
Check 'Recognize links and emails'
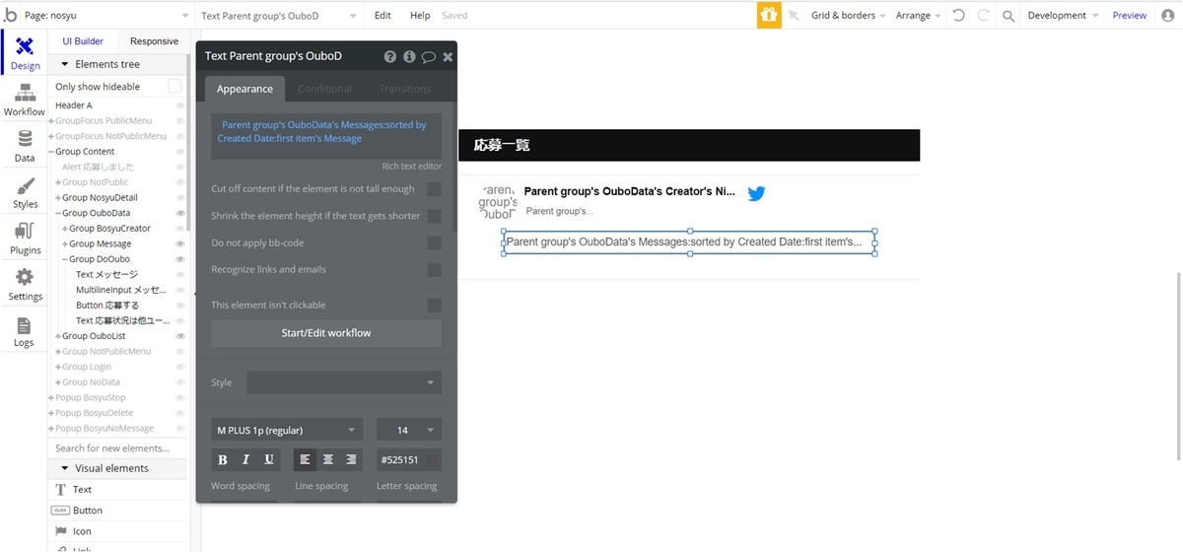434,269
